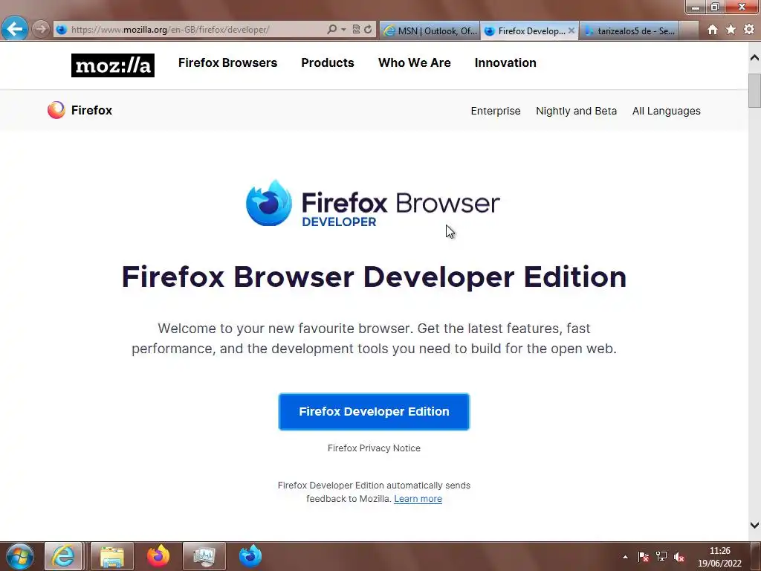Screen dimensions: 761x571
Task: Open the resource monitor taskbar icon
Action: pos(204,556)
